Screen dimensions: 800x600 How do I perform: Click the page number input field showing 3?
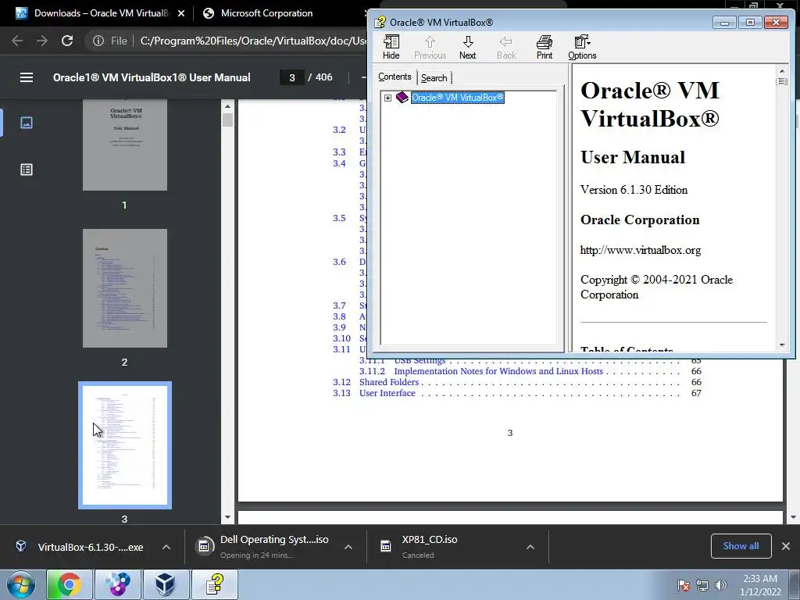point(292,77)
